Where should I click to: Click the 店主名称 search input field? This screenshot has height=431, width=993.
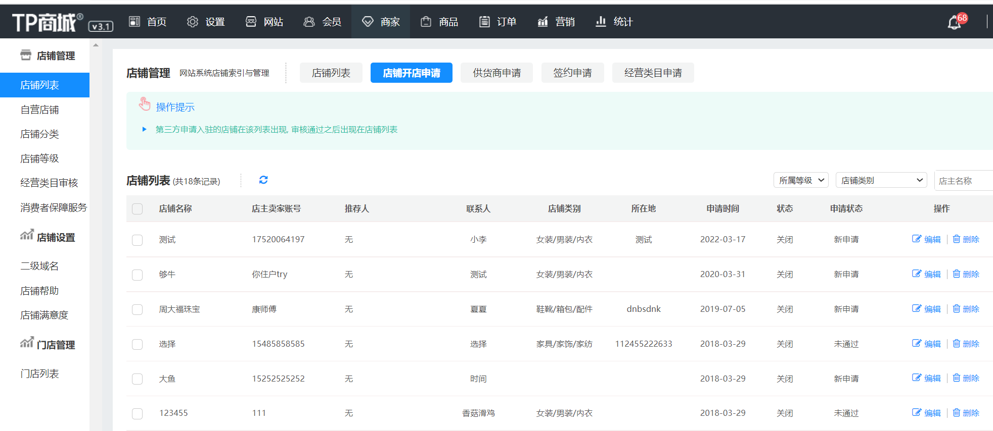coord(963,181)
